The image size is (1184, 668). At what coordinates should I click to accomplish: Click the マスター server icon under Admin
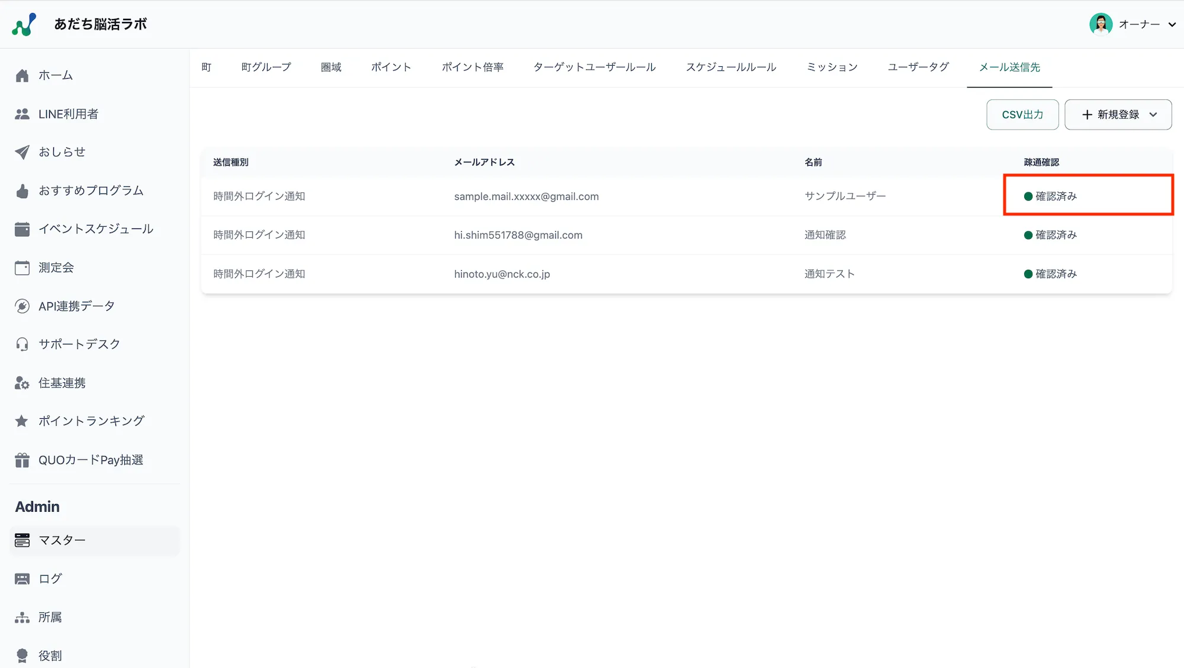pos(22,540)
